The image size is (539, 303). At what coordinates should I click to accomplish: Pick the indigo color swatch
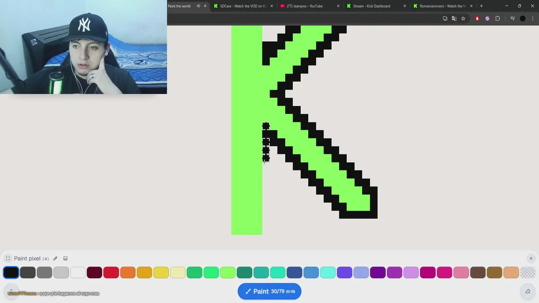pos(344,272)
